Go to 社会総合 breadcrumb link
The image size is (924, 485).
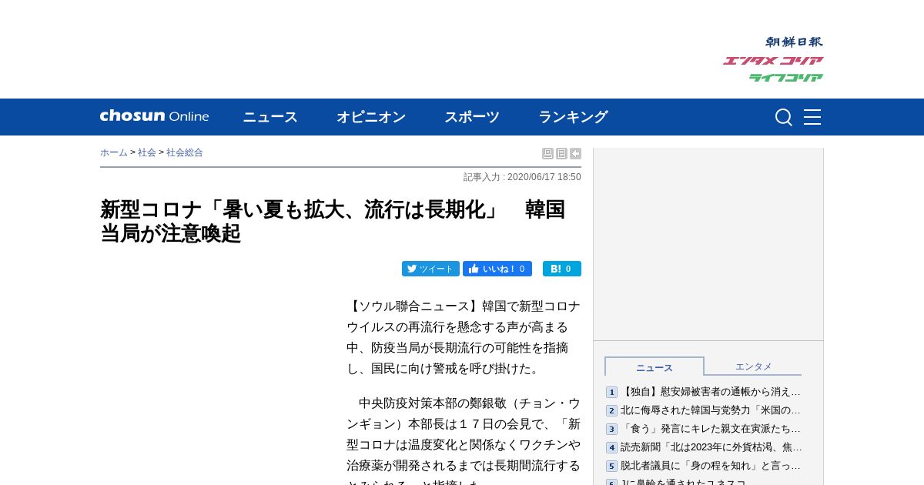coord(185,152)
